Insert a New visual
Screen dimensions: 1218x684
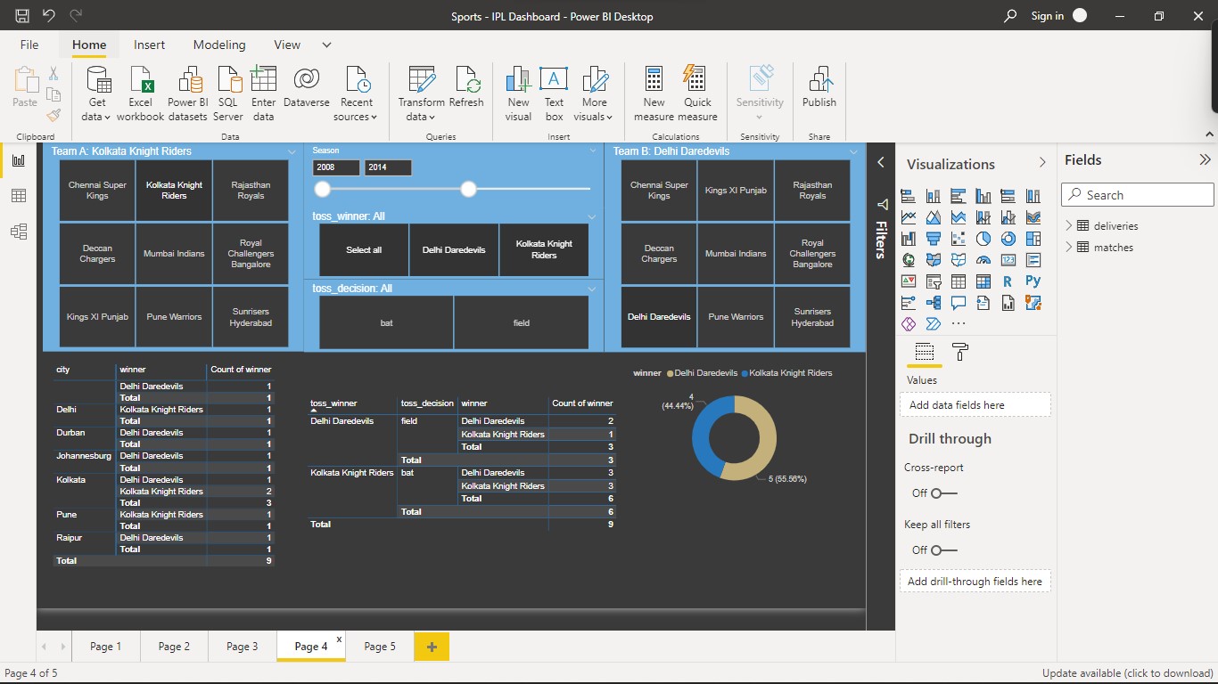pyautogui.click(x=518, y=94)
